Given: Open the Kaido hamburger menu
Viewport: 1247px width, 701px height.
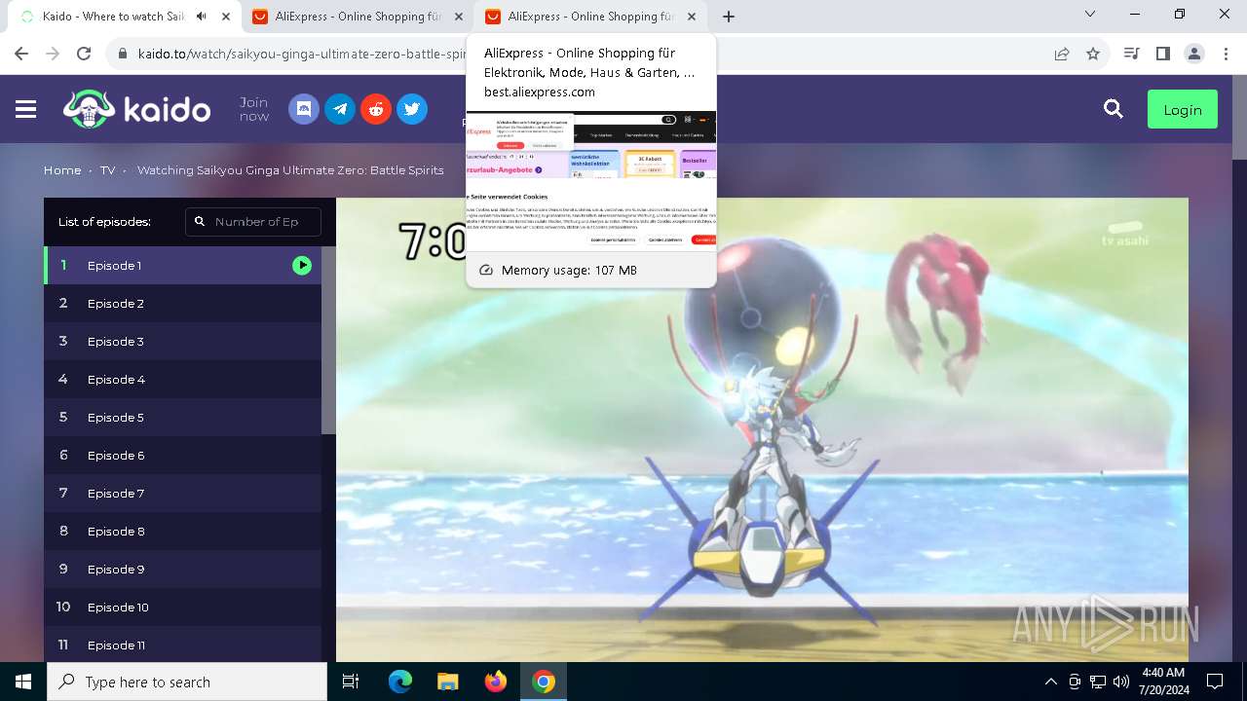Looking at the screenshot, I should [26, 110].
